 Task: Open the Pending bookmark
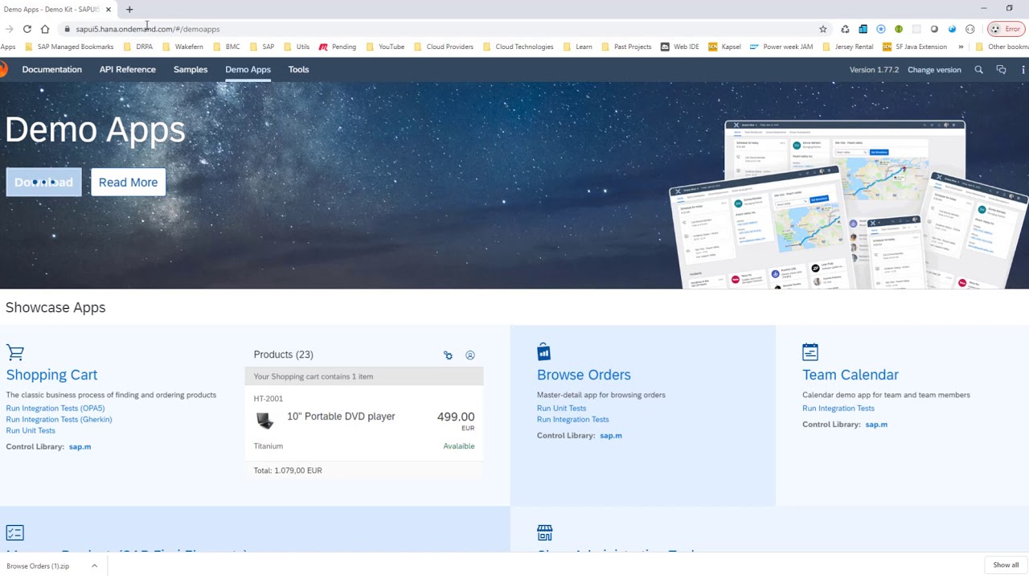tap(338, 47)
